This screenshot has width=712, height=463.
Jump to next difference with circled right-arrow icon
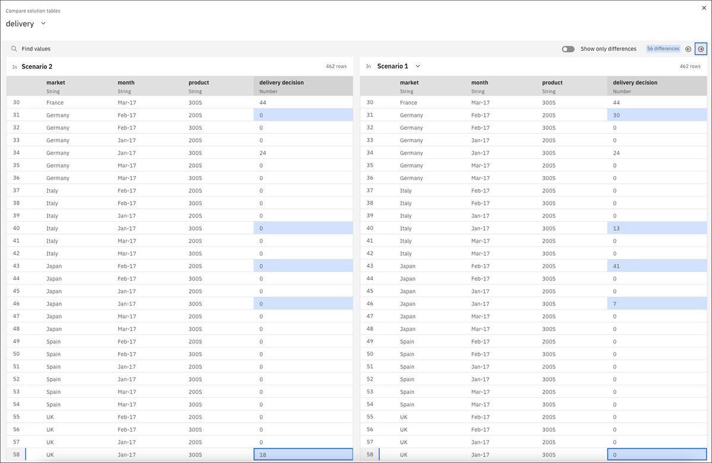[x=701, y=49]
